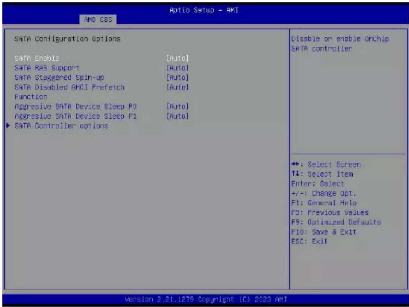
Task: Open the SATA Controller options submenu
Action: pos(61,126)
